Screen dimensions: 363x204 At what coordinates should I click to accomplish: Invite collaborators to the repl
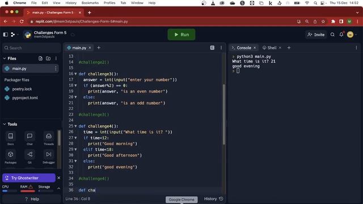(316, 35)
